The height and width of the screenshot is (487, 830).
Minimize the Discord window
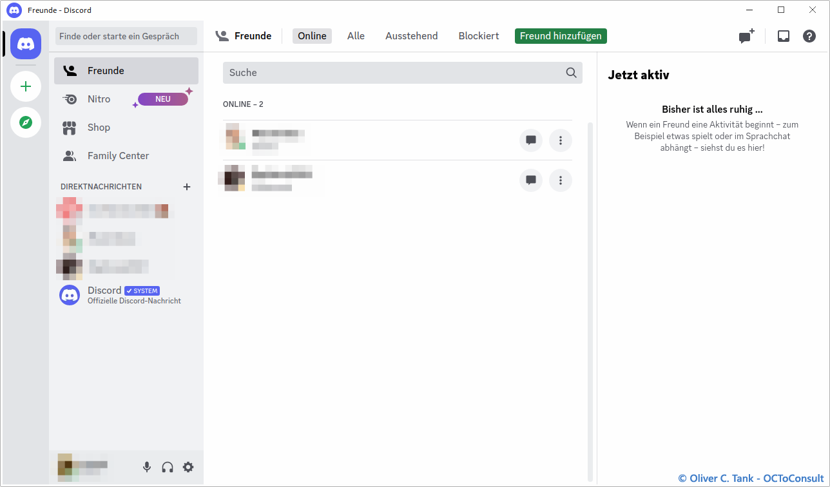(x=750, y=10)
